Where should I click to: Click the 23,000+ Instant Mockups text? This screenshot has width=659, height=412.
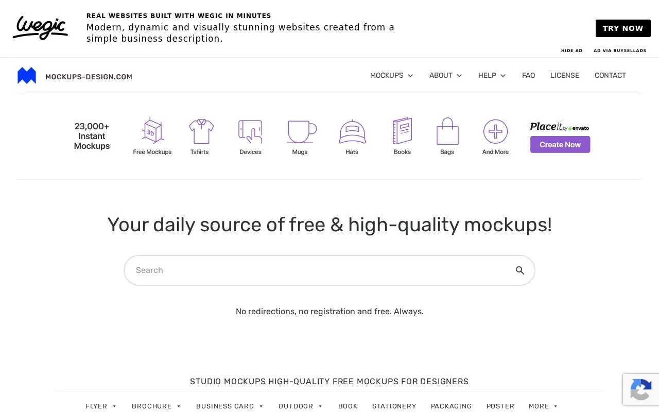click(92, 136)
